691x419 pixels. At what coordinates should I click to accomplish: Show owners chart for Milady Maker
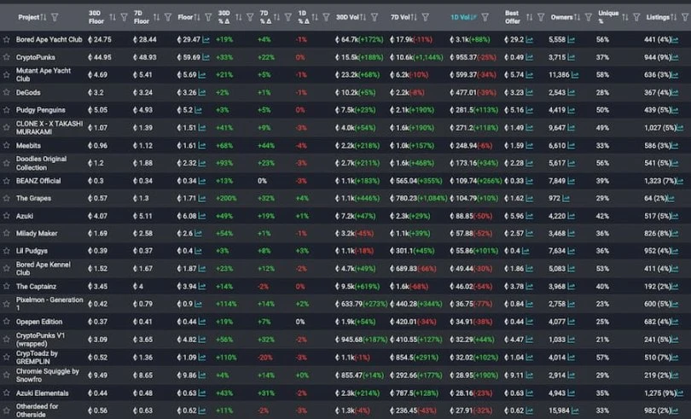pyautogui.click(x=571, y=233)
